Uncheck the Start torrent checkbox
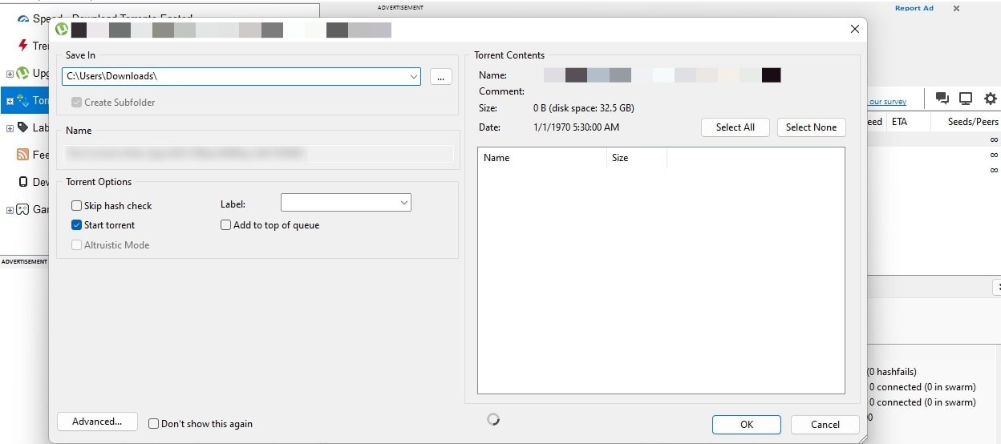Viewport: 1001px width, 444px height. [x=77, y=225]
